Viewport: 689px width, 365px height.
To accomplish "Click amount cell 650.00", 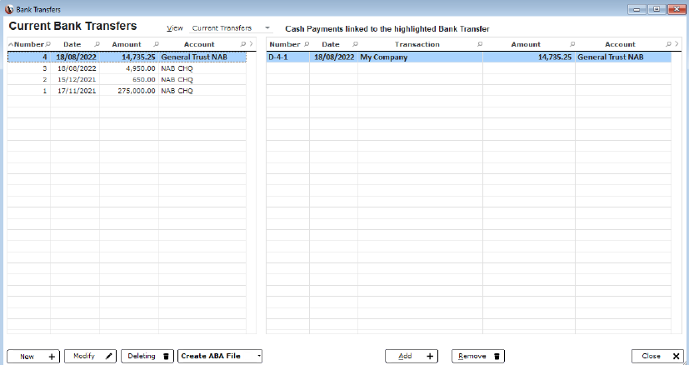I will 143,80.
